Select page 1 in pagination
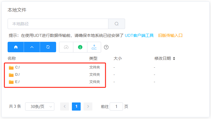The height and width of the screenshot is (119, 211). (x=76, y=107)
